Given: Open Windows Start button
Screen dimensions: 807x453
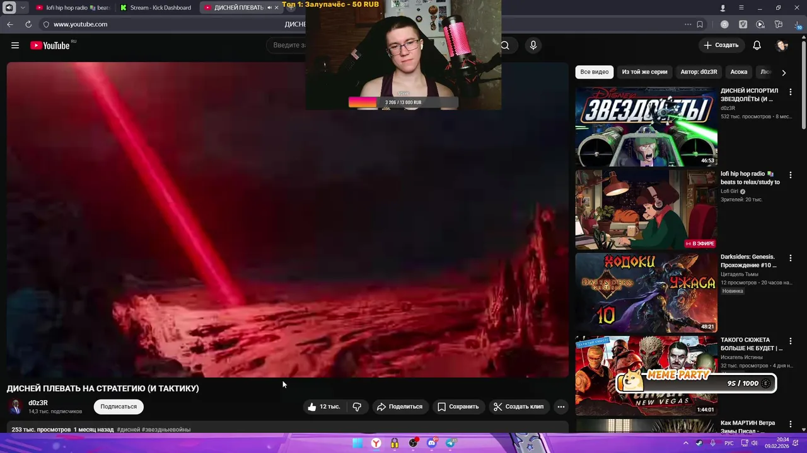Looking at the screenshot, I should [x=357, y=443].
